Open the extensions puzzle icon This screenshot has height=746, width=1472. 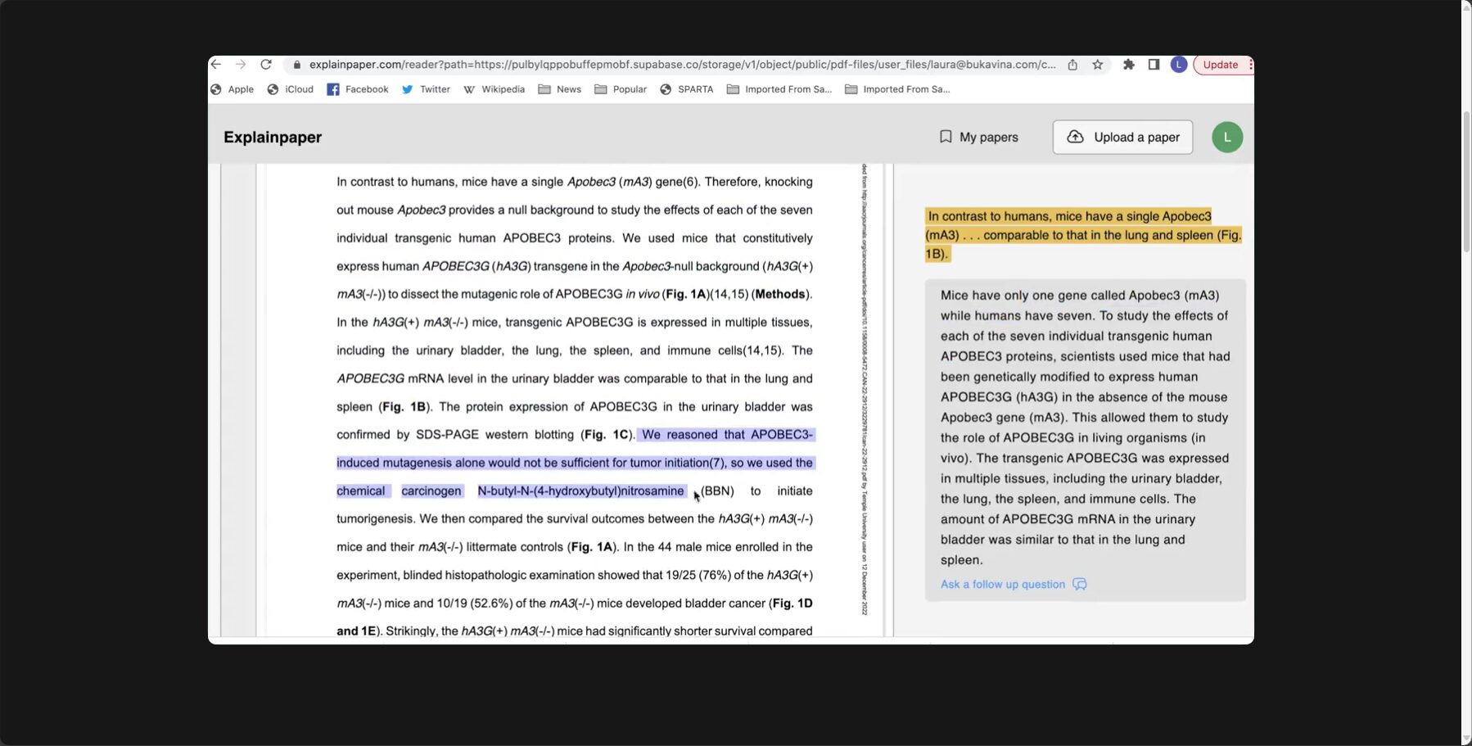pos(1129,65)
